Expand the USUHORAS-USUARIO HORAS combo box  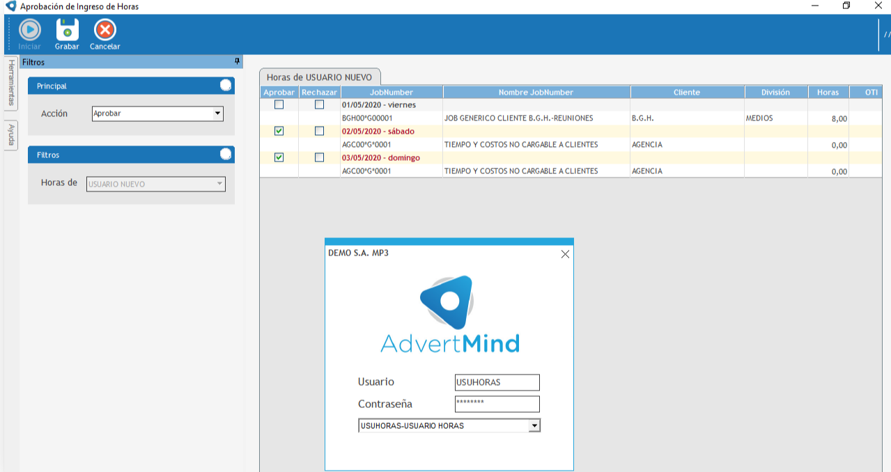pos(534,425)
